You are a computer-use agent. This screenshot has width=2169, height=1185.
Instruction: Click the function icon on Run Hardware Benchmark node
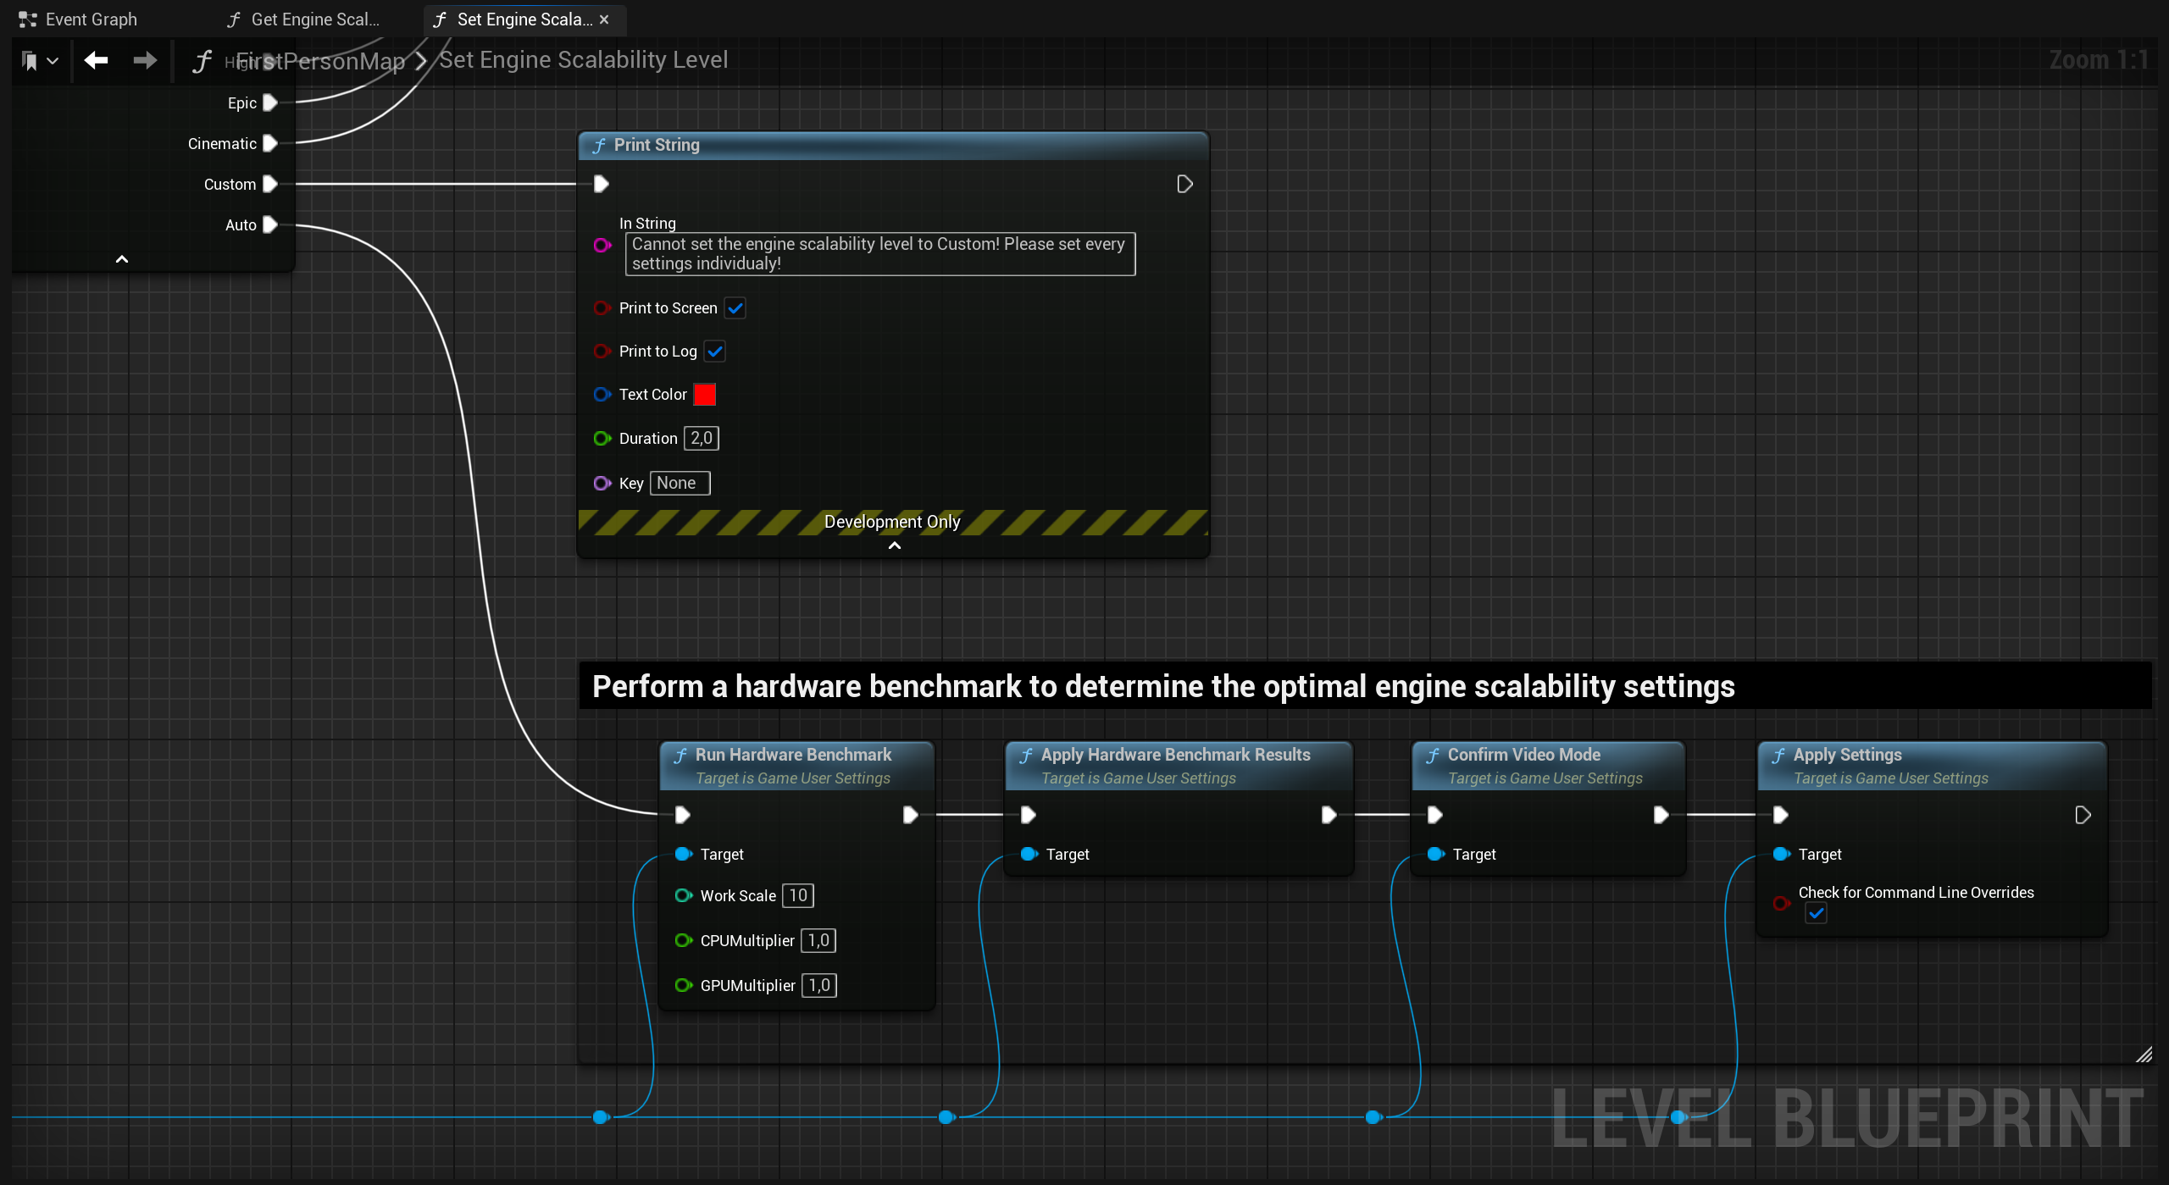point(680,754)
